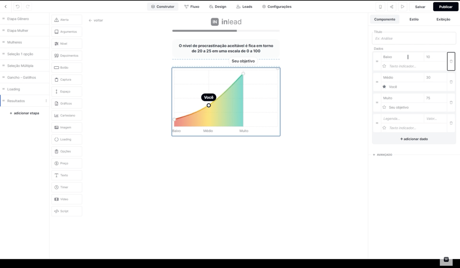460x268 pixels.
Task: Add the Argumentos component
Action: [67, 32]
